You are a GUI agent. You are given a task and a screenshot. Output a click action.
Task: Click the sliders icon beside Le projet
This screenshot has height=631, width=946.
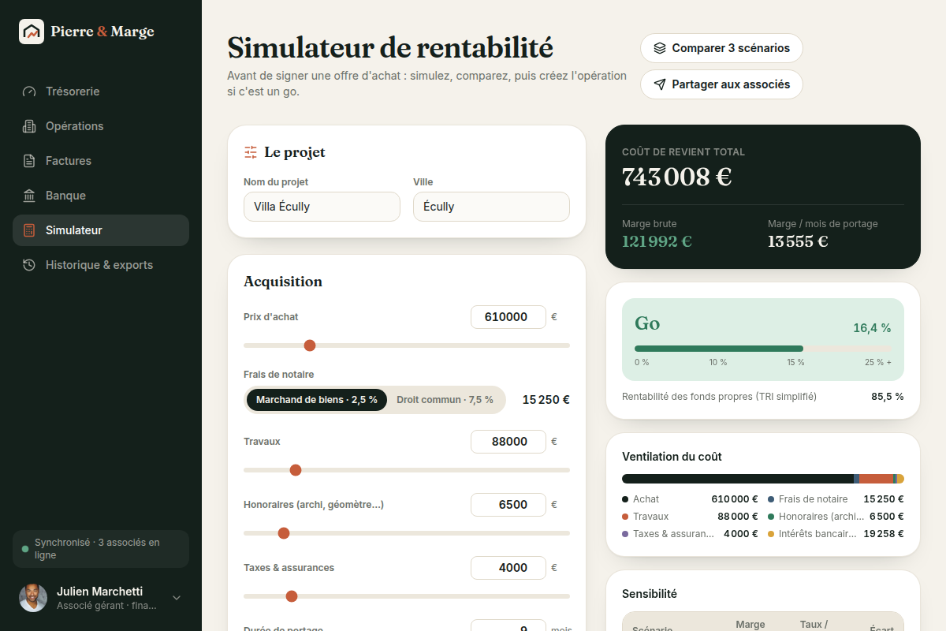point(251,152)
